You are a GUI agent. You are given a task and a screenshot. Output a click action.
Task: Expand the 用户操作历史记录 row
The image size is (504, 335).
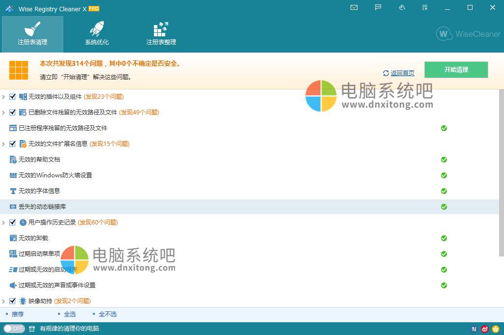coord(3,223)
